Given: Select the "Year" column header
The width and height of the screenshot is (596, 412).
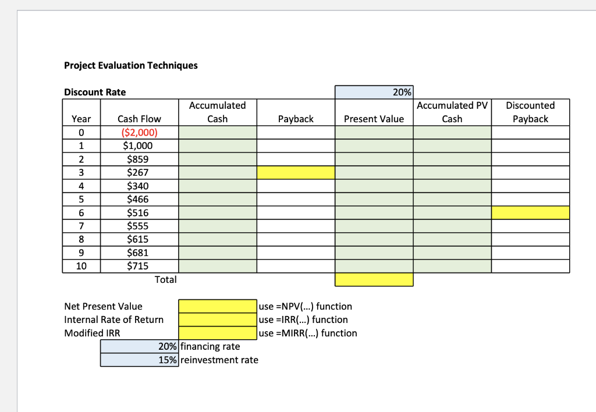Looking at the screenshot, I should (81, 112).
